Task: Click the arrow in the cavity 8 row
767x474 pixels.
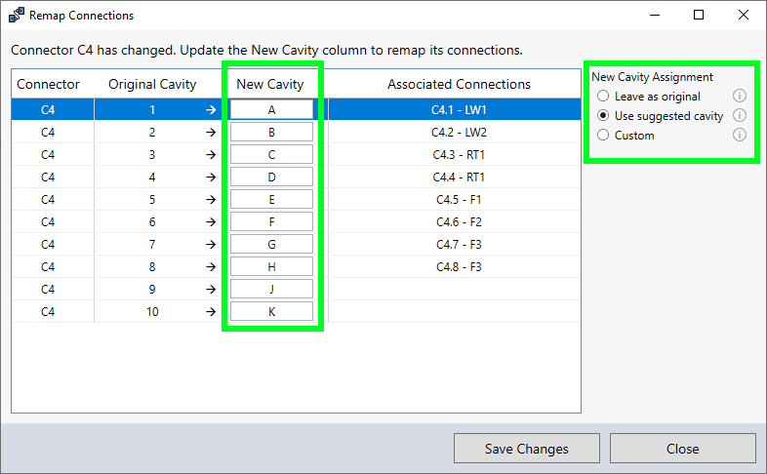Action: [211, 267]
